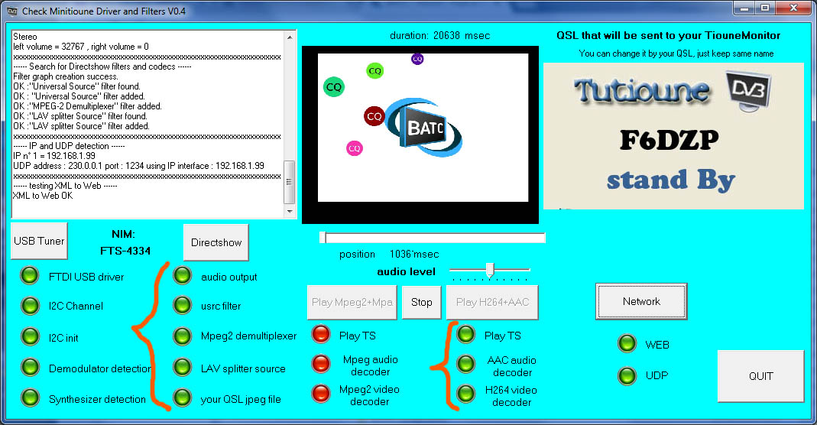Click the 'UDP address : 230.0.0.1' log line
817x425 pixels.
click(x=138, y=166)
